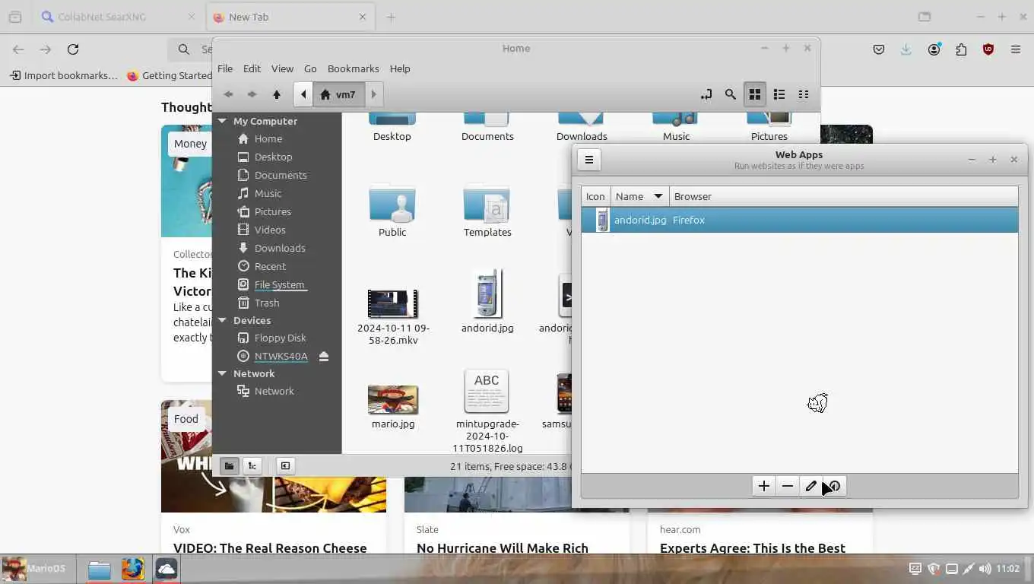Click vm7 home path button
This screenshot has height=584, width=1034.
pos(338,94)
